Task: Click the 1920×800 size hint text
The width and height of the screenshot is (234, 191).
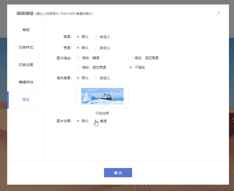Action: point(64,14)
